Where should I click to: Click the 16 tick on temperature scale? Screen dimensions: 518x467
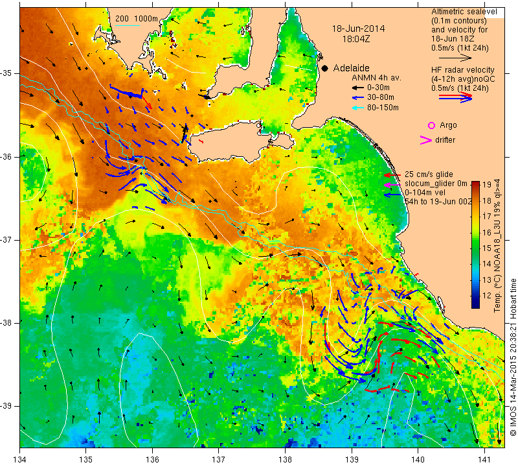point(488,232)
